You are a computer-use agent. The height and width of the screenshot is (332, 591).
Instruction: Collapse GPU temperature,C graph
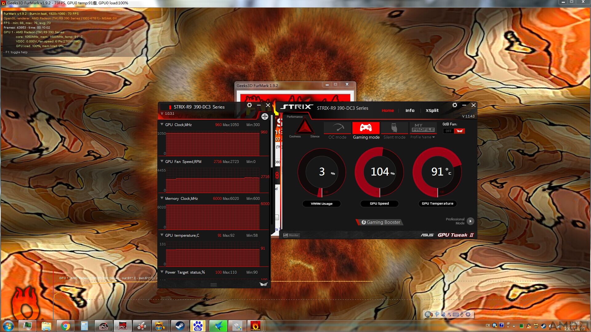tap(162, 235)
